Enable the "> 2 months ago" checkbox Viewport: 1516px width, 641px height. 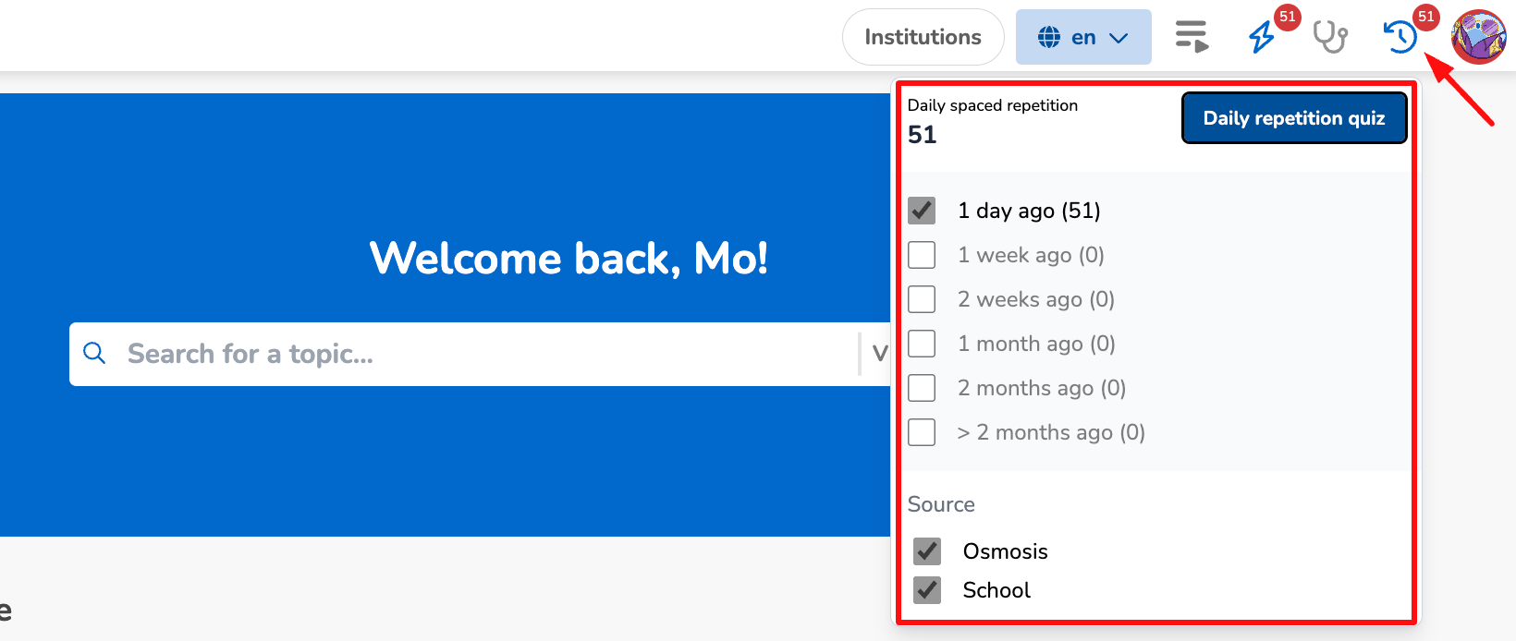[x=922, y=432]
